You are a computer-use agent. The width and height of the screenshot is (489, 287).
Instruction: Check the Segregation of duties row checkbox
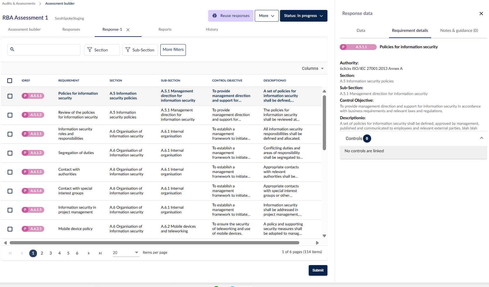pyautogui.click(x=10, y=153)
